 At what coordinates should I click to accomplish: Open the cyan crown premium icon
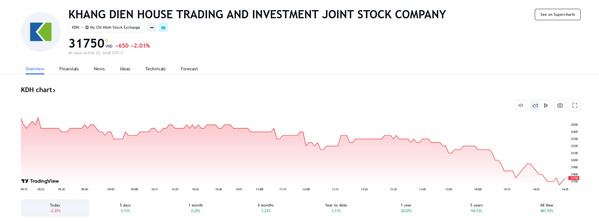tap(163, 27)
